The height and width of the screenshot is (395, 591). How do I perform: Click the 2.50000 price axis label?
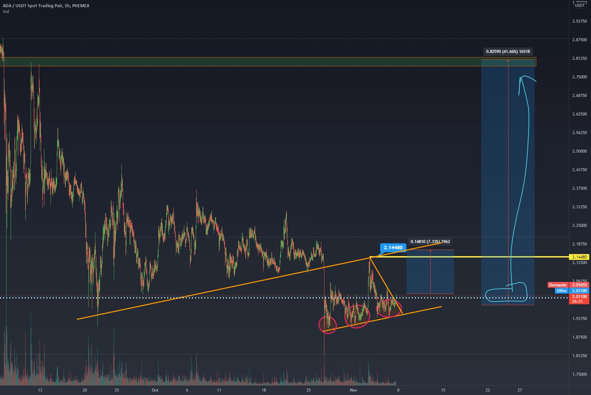coord(579,151)
